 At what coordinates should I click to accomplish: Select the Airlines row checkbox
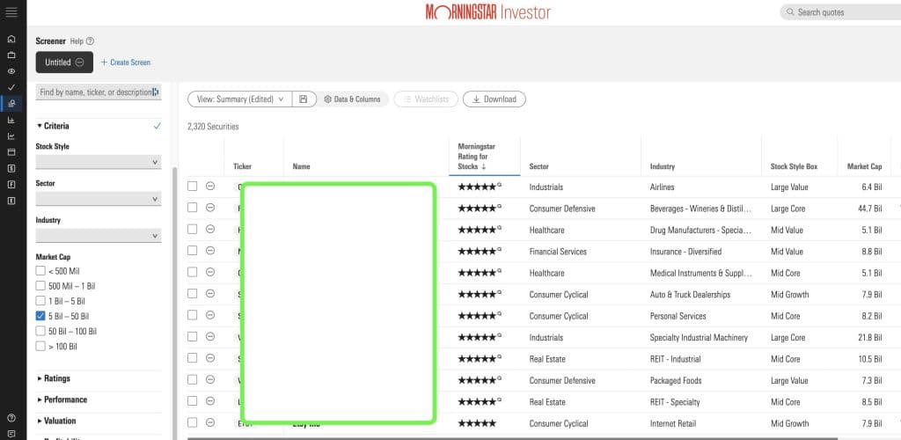(193, 186)
